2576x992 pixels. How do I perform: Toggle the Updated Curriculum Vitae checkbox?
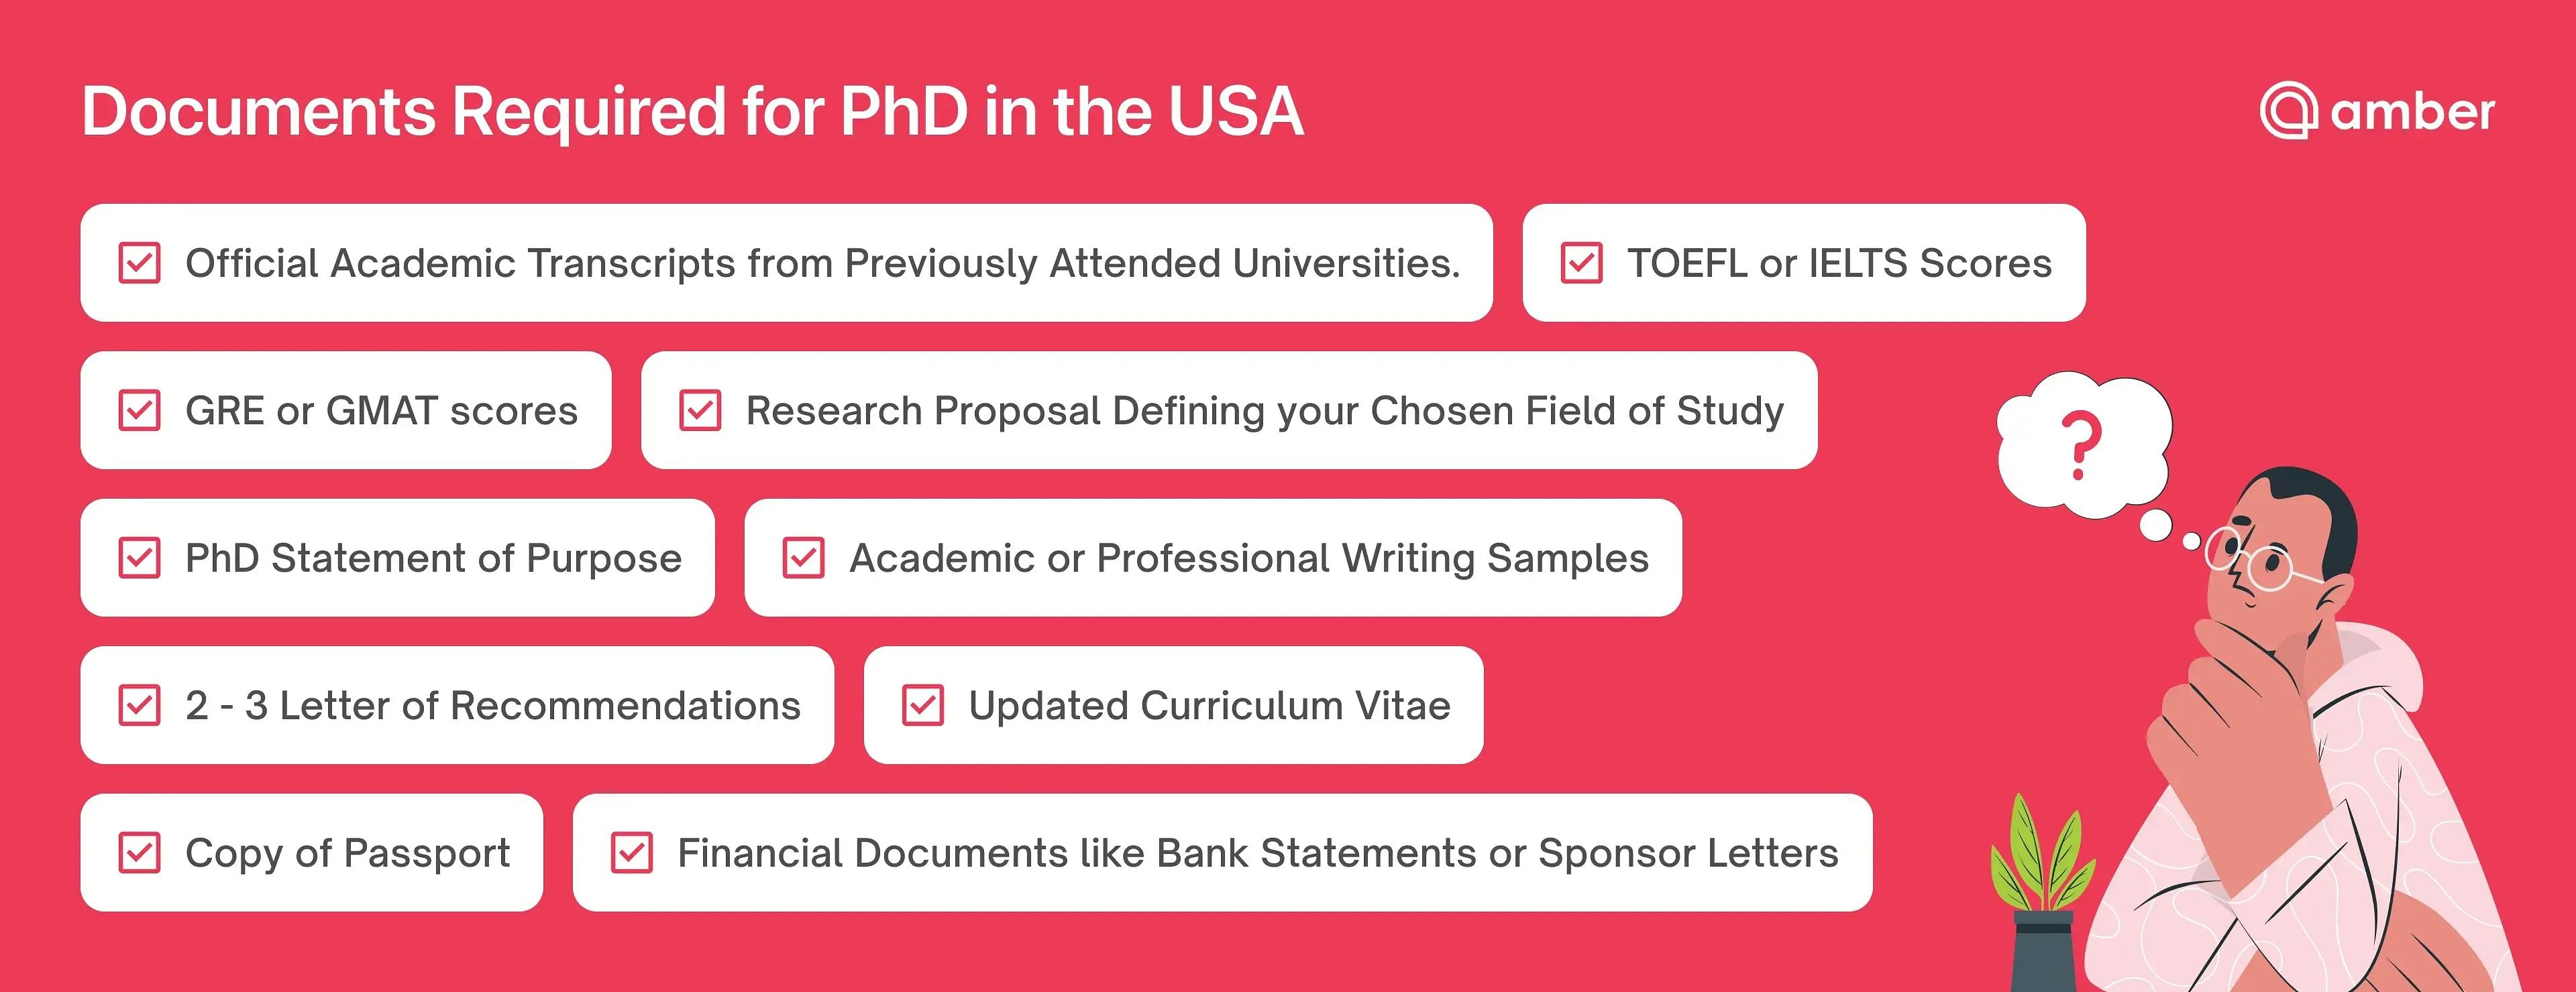pyautogui.click(x=923, y=705)
